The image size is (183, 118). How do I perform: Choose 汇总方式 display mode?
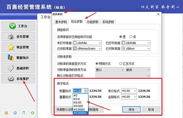point(127,64)
